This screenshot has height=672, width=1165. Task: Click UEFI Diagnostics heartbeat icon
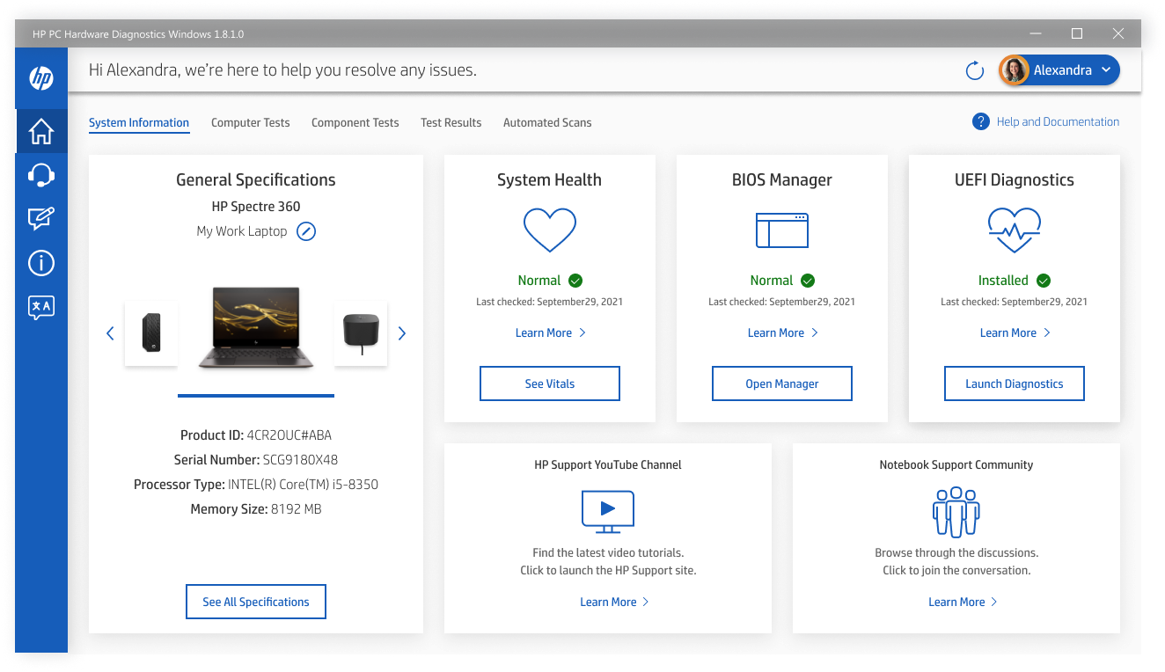pos(1015,230)
